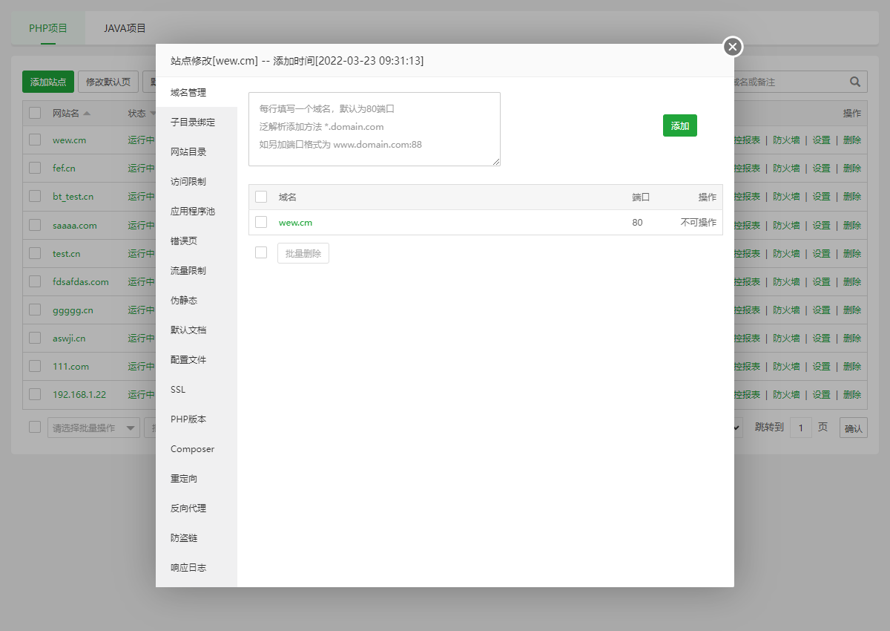890x631 pixels.
Task: Focus the domain name textarea
Action: tap(374, 128)
